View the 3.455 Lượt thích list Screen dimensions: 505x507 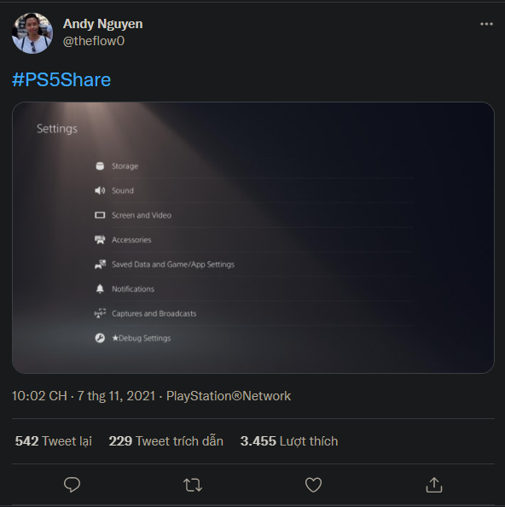pyautogui.click(x=289, y=441)
